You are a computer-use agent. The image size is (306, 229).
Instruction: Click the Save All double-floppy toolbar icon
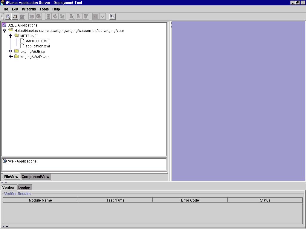click(39, 17)
